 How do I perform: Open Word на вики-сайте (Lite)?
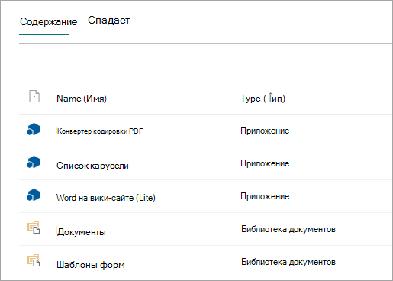pyautogui.click(x=106, y=198)
